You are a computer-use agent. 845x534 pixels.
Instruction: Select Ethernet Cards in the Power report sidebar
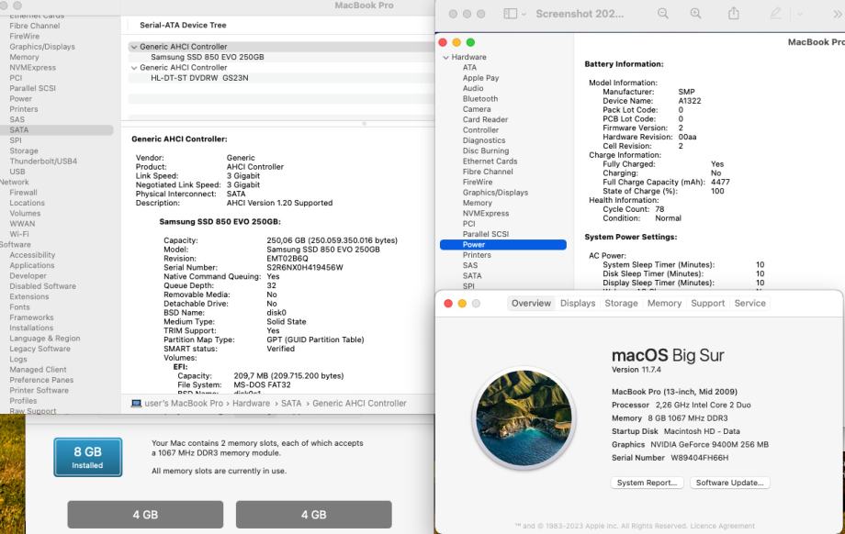click(490, 161)
